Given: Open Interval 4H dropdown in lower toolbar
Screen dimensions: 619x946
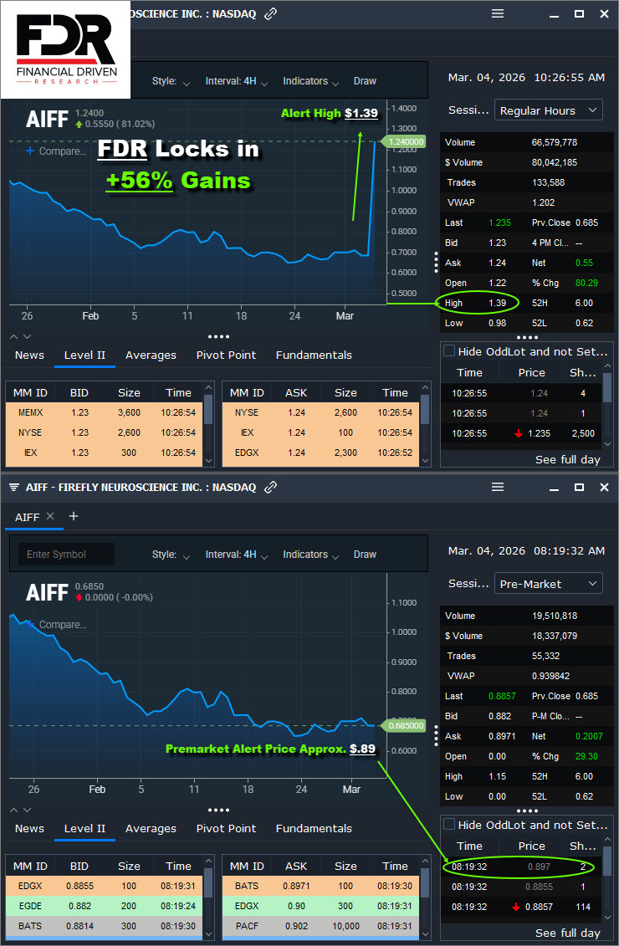Looking at the screenshot, I should 237,555.
